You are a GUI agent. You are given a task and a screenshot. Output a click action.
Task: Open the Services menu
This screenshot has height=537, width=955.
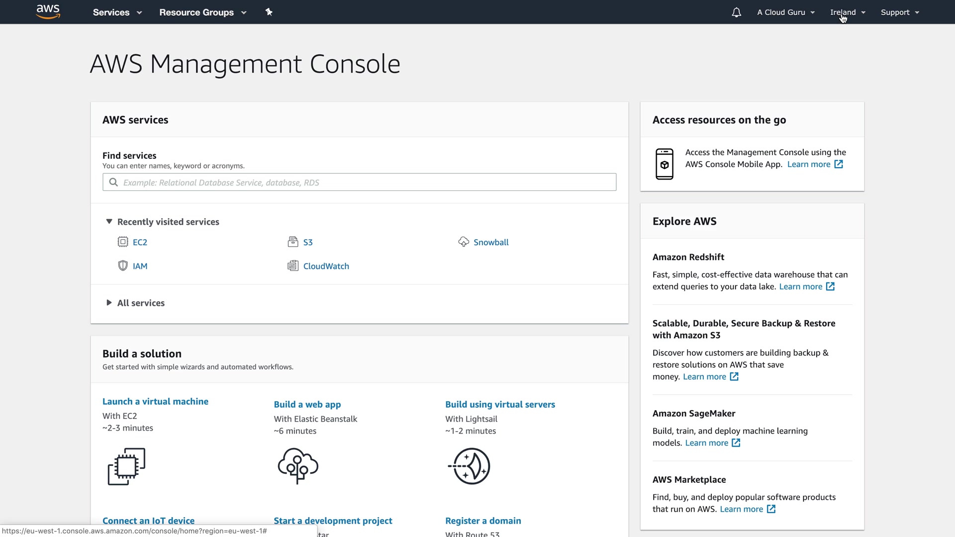click(117, 12)
